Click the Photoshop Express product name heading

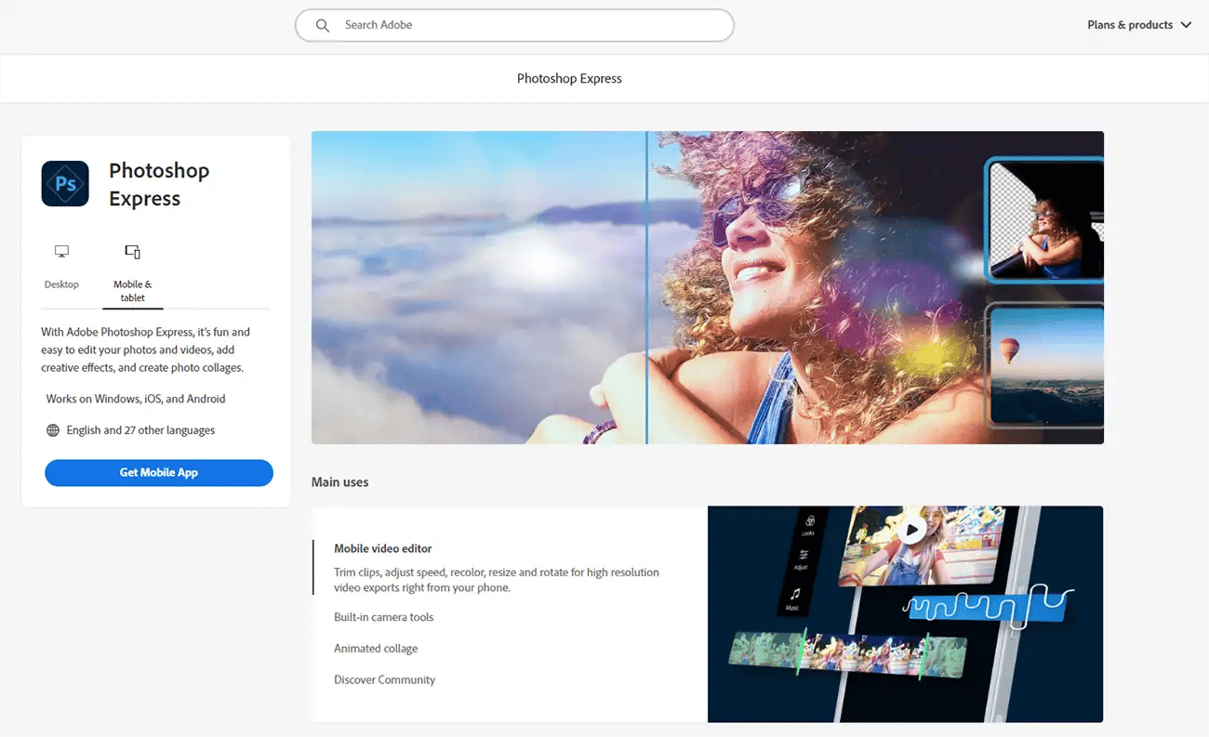159,184
